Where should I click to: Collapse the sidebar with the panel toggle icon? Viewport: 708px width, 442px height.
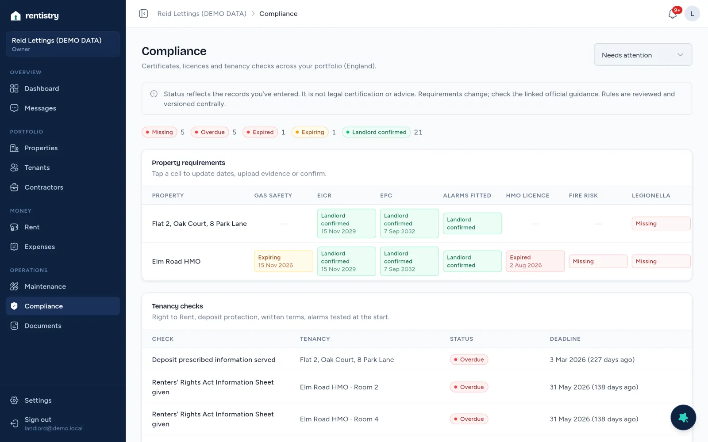click(143, 14)
